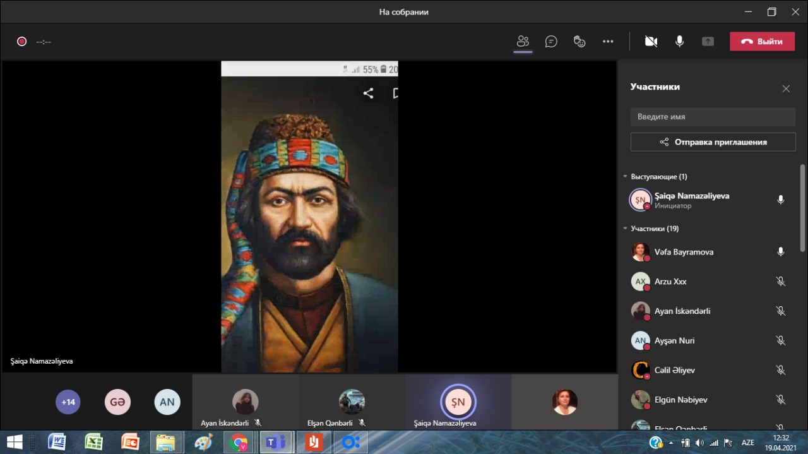Toggle the camera on or off

(651, 42)
